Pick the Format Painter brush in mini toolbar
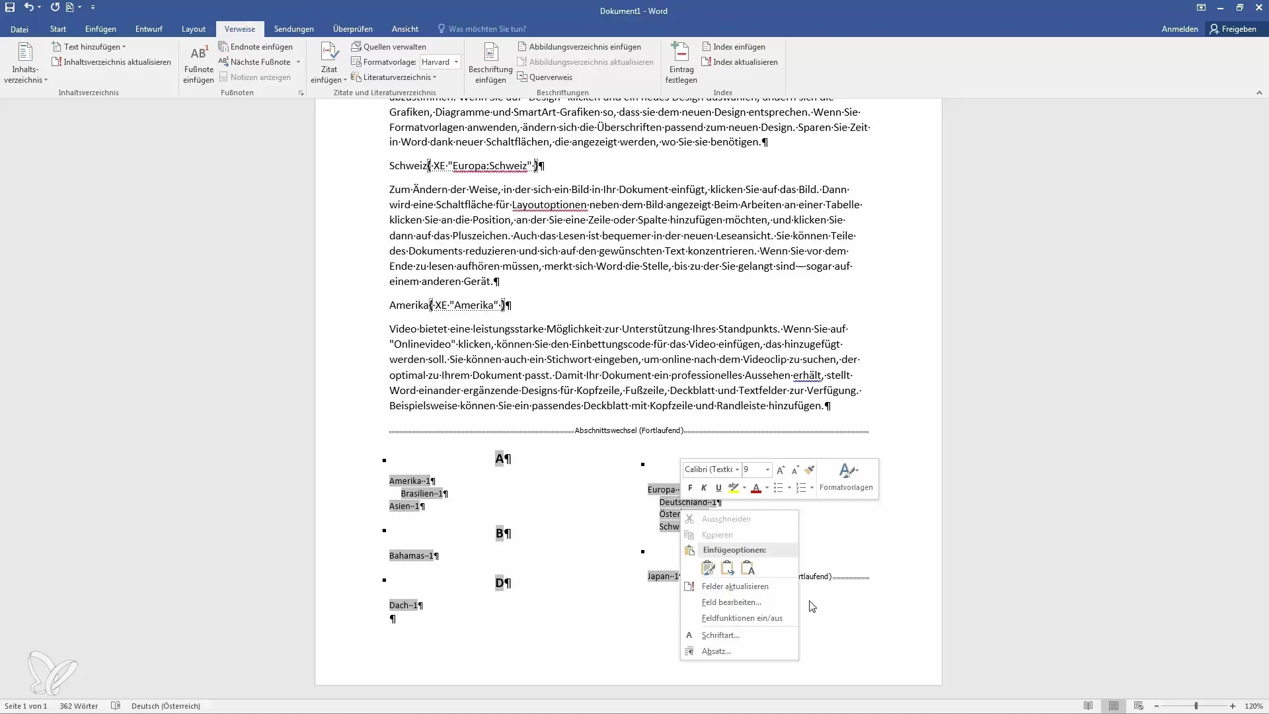Viewport: 1269px width, 714px height. (x=809, y=470)
